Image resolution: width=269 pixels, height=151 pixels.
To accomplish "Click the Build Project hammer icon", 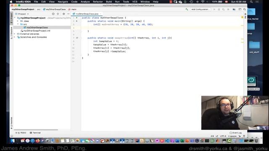I will point(187,9).
